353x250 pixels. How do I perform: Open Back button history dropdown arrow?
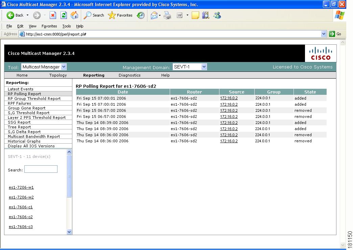click(27, 15)
